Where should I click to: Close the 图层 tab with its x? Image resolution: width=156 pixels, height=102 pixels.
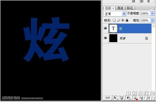tap(113, 8)
